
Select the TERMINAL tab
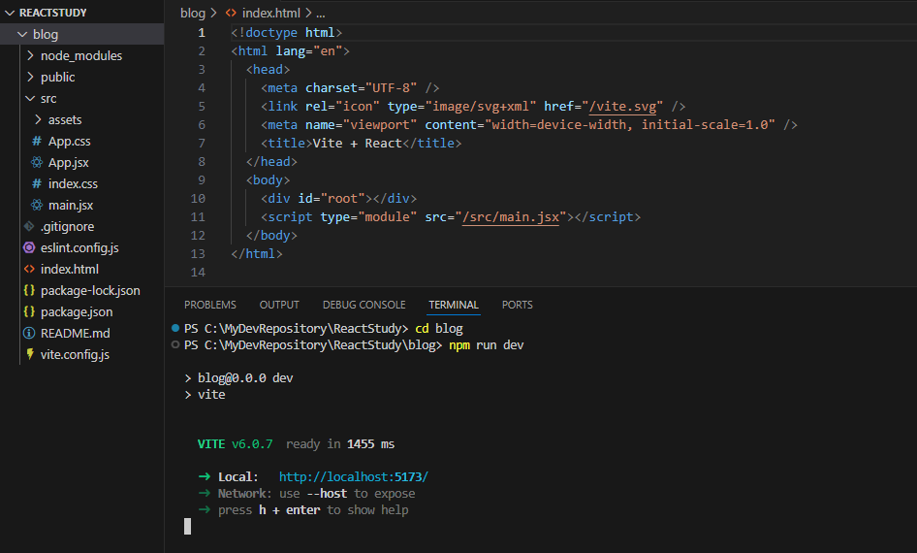(454, 305)
